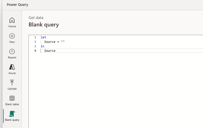203x128 pixels.
Task: Click the large Blank query page heading
Action: click(x=44, y=25)
